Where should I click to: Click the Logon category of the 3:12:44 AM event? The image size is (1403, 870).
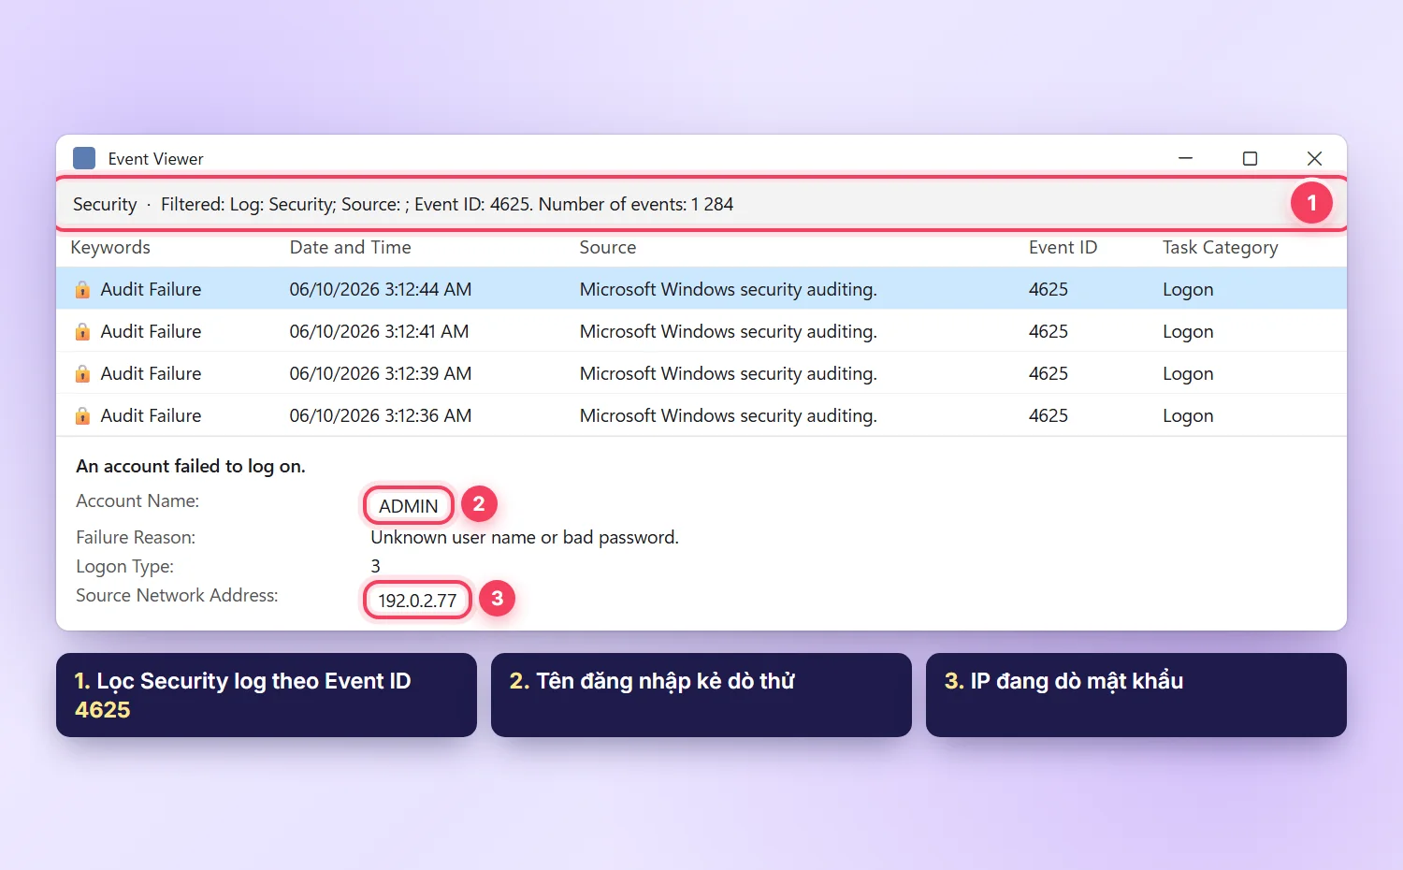pos(1188,289)
